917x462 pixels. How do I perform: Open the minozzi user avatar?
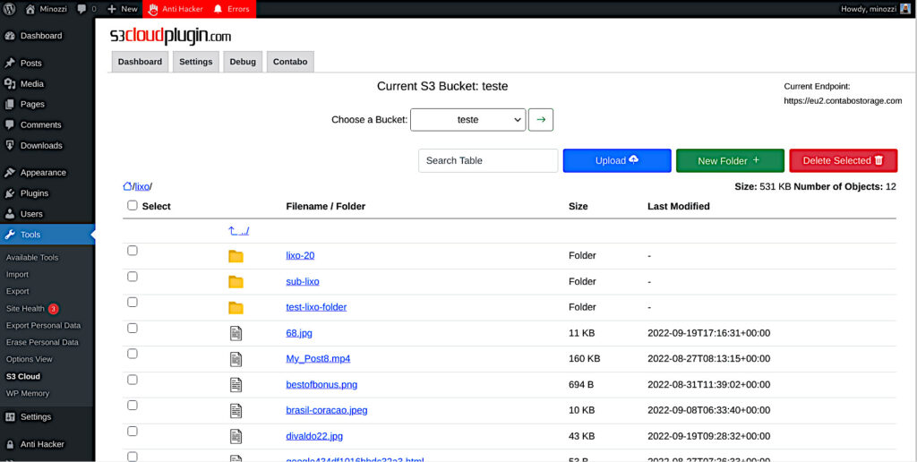(x=905, y=9)
